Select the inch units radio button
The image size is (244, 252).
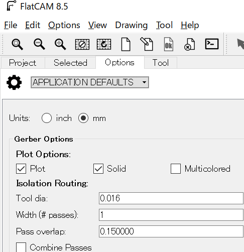pyautogui.click(x=47, y=118)
